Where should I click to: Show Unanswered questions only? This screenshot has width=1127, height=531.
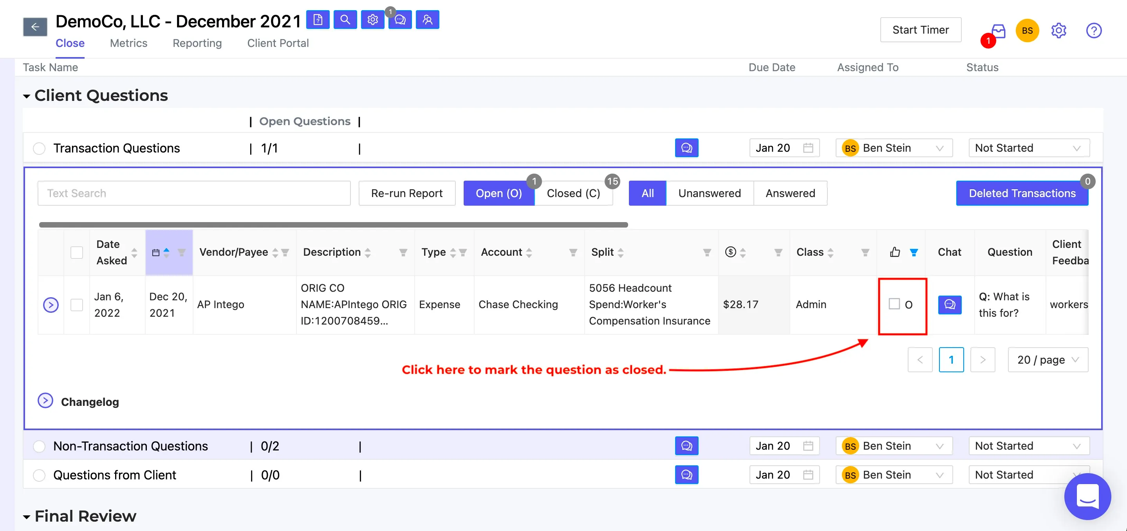pos(710,193)
